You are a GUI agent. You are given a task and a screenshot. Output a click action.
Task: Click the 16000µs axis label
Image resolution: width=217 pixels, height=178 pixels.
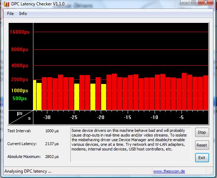click(20, 32)
